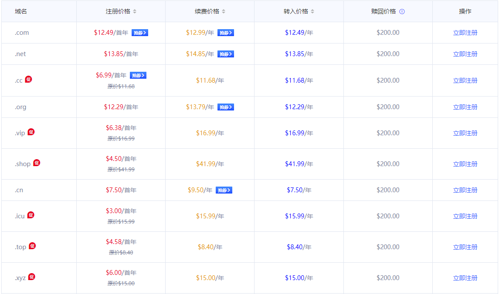
Task: Grab coupon for .com registration price
Action: pyautogui.click(x=140, y=33)
